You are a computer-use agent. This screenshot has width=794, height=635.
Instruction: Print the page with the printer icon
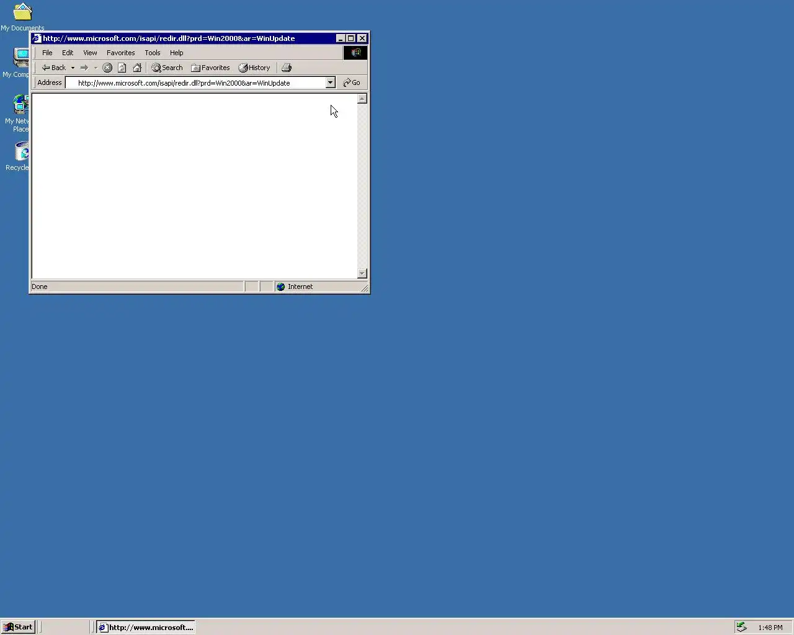coord(287,68)
